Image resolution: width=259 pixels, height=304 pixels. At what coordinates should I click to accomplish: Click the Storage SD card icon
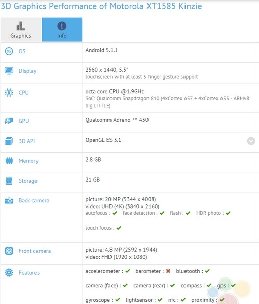tap(9, 181)
